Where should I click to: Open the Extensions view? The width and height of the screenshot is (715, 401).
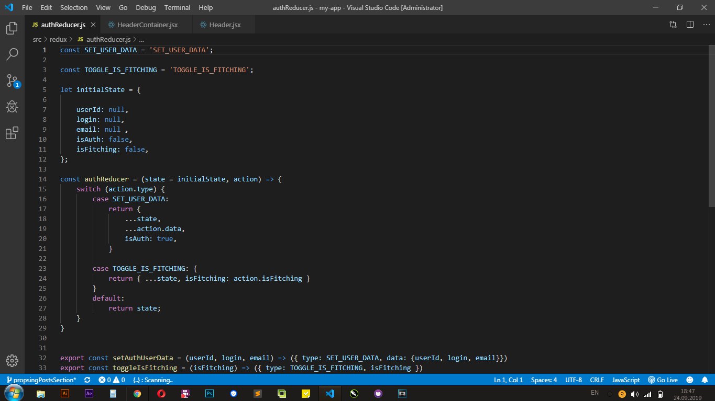12,133
